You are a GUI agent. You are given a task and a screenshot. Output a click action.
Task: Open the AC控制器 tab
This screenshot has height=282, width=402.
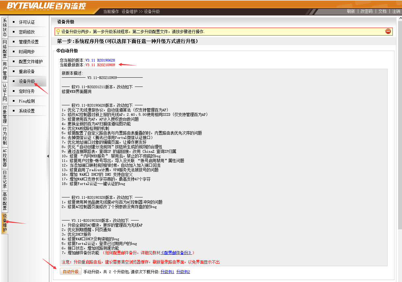5,158
